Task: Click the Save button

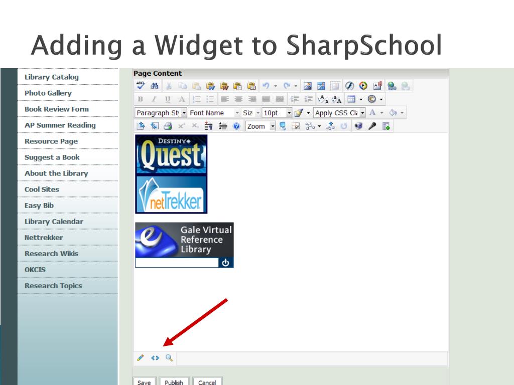Action: point(144,381)
